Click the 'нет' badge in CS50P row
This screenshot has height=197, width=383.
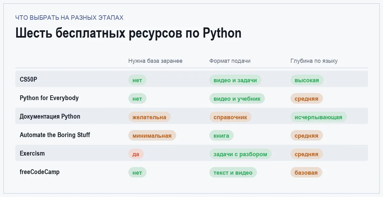click(137, 80)
